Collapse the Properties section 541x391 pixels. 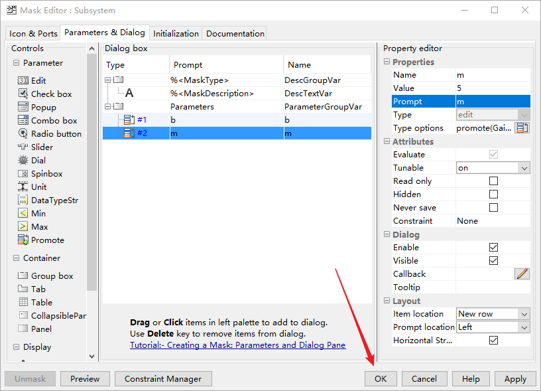tap(387, 62)
